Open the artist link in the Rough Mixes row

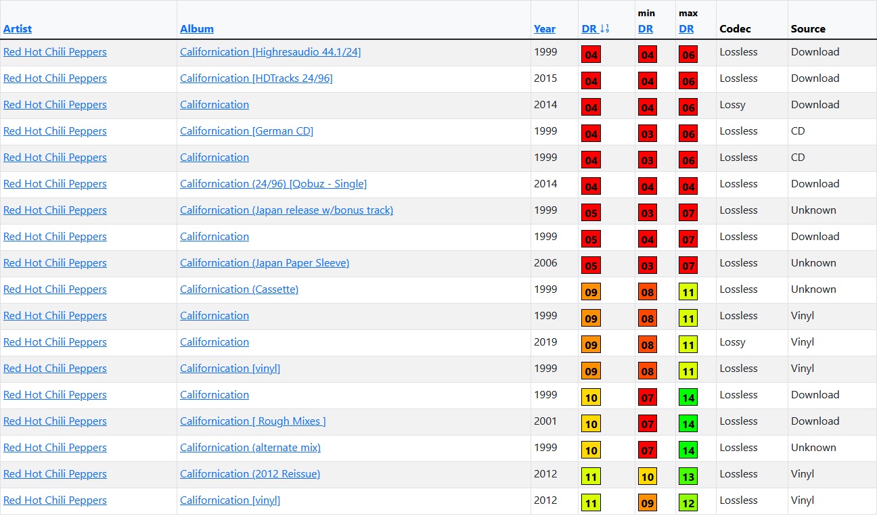tap(55, 421)
